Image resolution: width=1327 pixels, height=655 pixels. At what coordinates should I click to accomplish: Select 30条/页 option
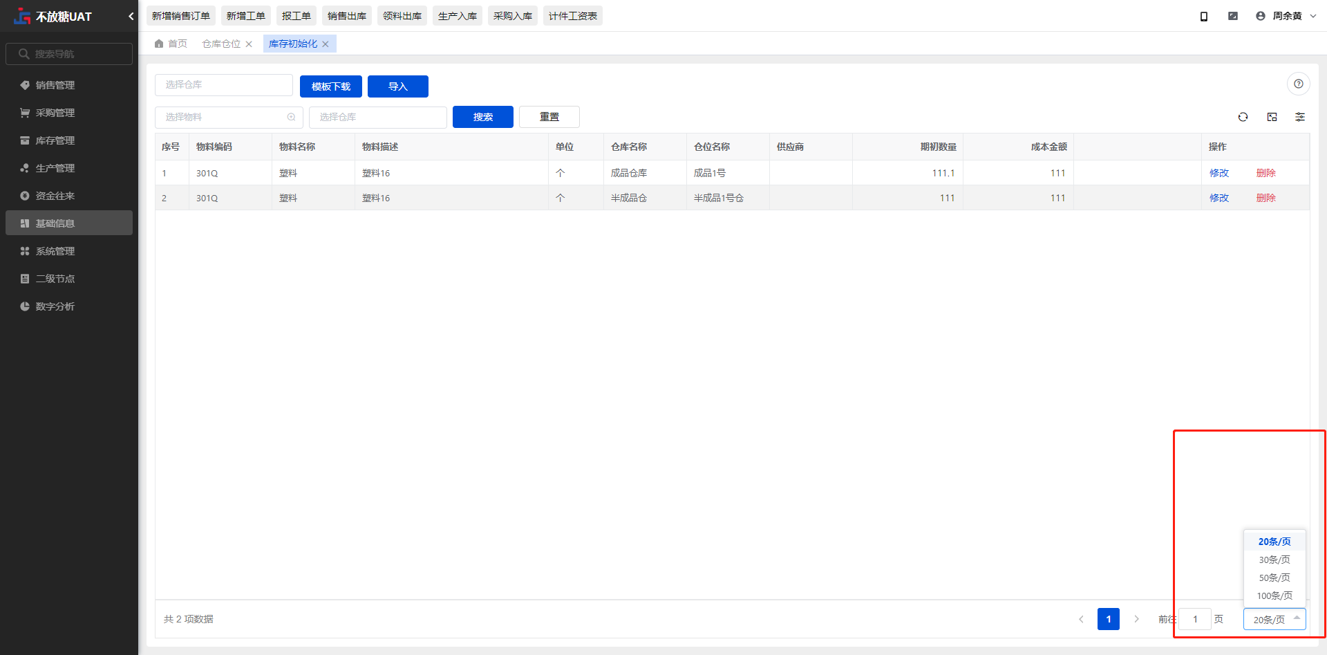click(1274, 560)
